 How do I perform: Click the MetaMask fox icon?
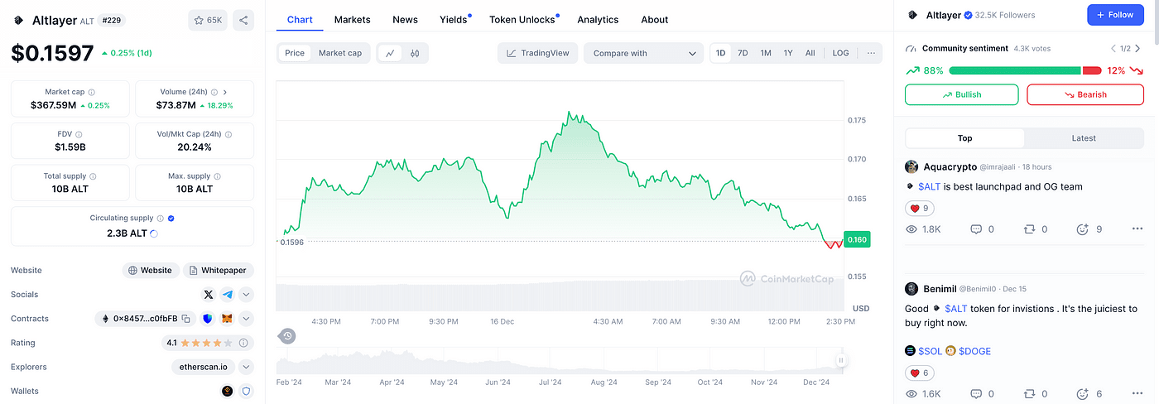click(226, 319)
